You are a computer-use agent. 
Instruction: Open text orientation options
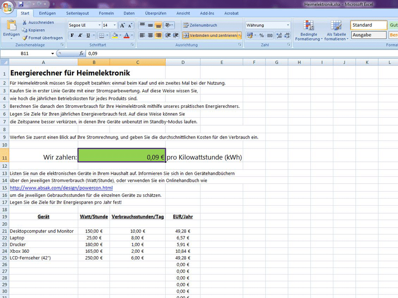(x=169, y=25)
